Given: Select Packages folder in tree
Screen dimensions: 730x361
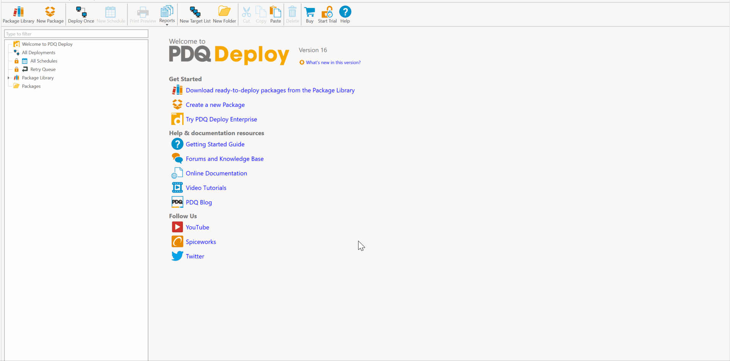Looking at the screenshot, I should (31, 86).
